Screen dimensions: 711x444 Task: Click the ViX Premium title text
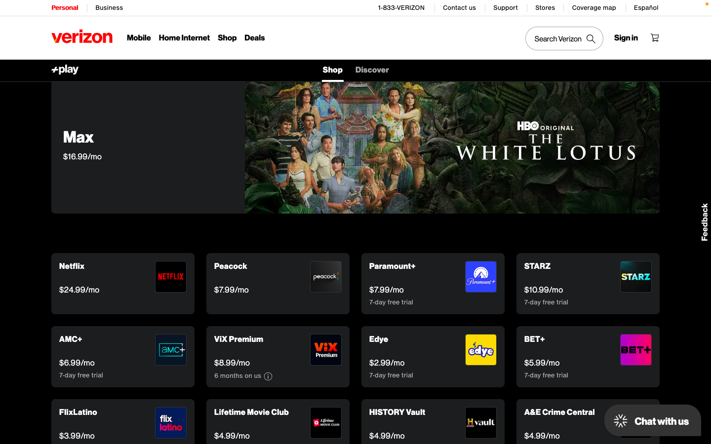click(238, 339)
